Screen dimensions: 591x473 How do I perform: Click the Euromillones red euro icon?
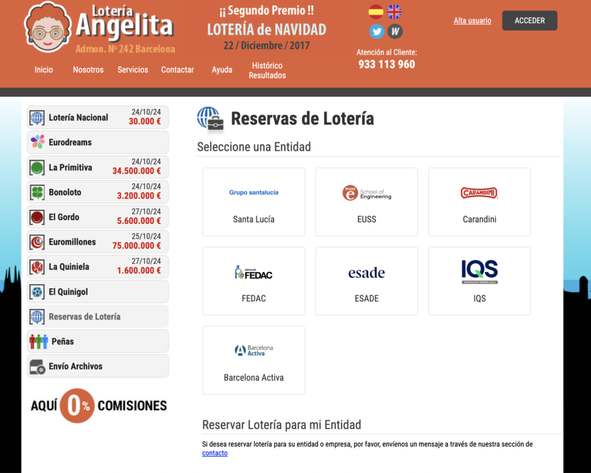[37, 242]
